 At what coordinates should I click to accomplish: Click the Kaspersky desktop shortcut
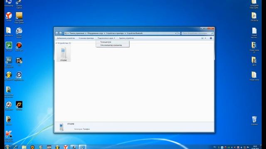click(x=9, y=136)
